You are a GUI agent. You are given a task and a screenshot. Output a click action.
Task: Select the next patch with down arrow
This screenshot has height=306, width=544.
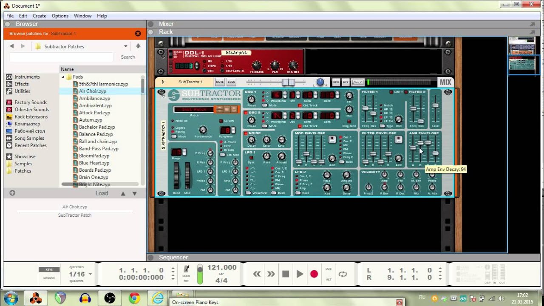tap(135, 193)
